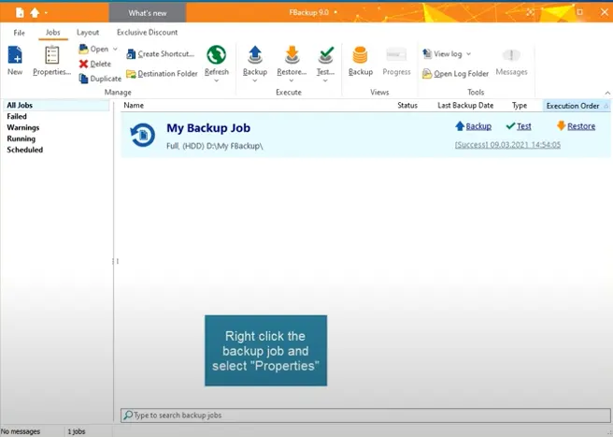613x437 pixels.
Task: Click the Restore icon in Execute group
Action: [x=292, y=57]
